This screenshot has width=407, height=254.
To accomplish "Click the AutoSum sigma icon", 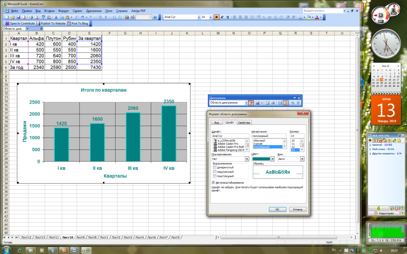I will [x=106, y=17].
